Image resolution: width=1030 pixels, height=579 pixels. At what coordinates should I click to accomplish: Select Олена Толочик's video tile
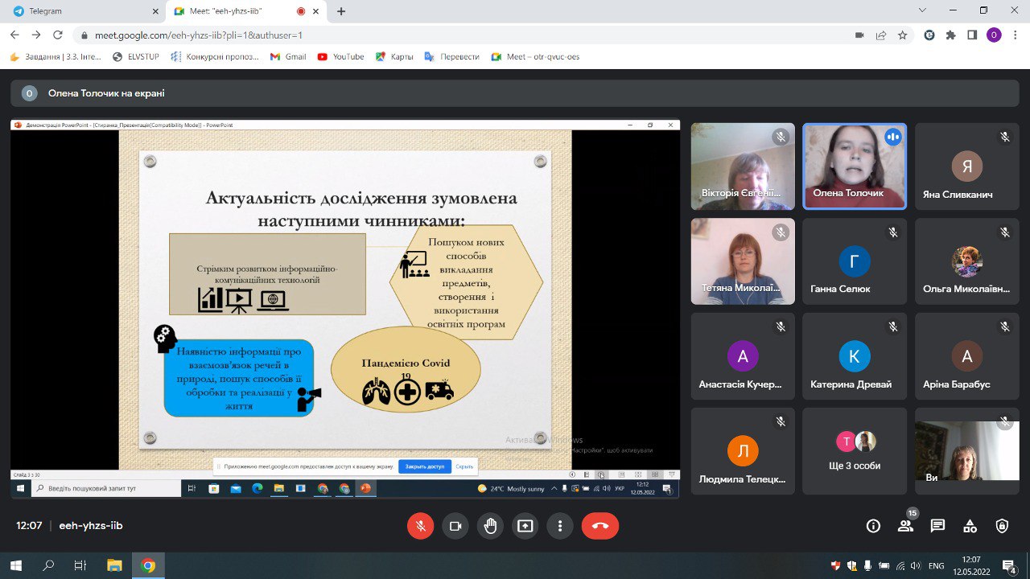855,166
